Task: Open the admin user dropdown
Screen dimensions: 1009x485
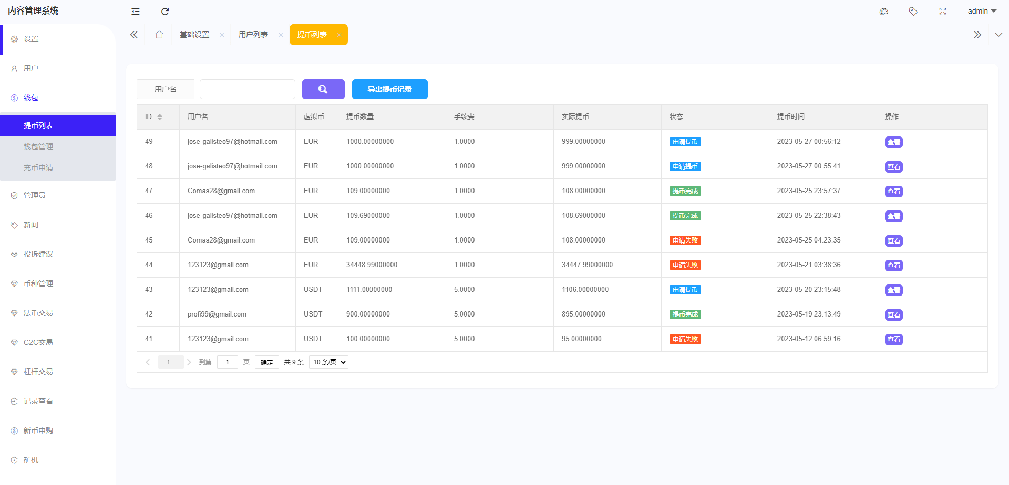Action: 982,12
